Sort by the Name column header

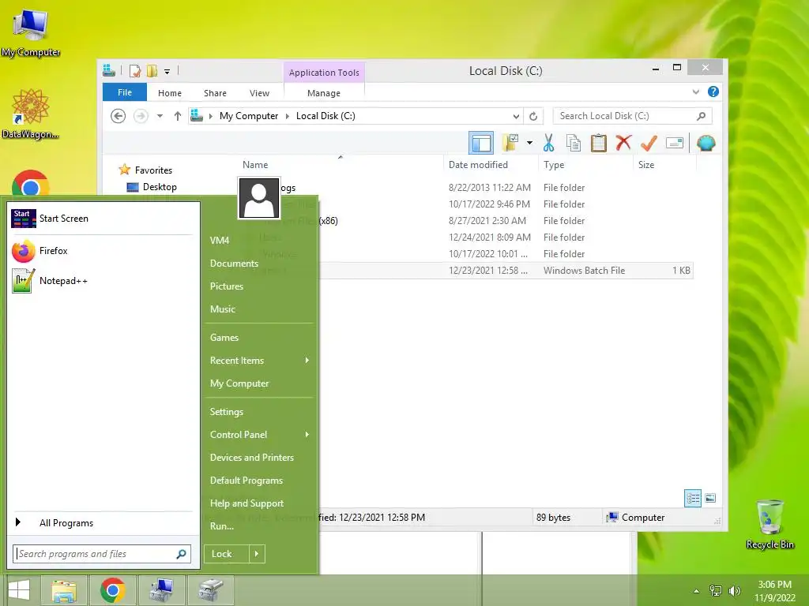[x=255, y=165]
